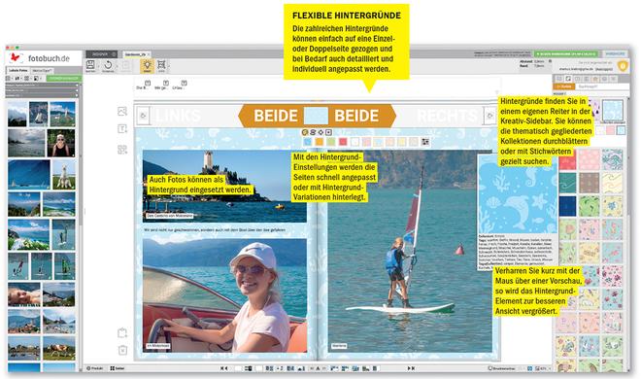Select the woman in black top thumbnail
This screenshot has height=379, width=641.
point(60,143)
